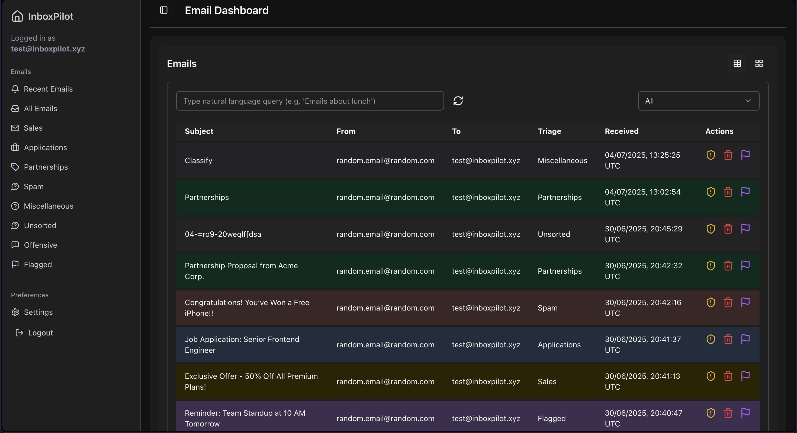The image size is (797, 433).
Task: Flag the Team Standup reminder email
Action: click(745, 413)
